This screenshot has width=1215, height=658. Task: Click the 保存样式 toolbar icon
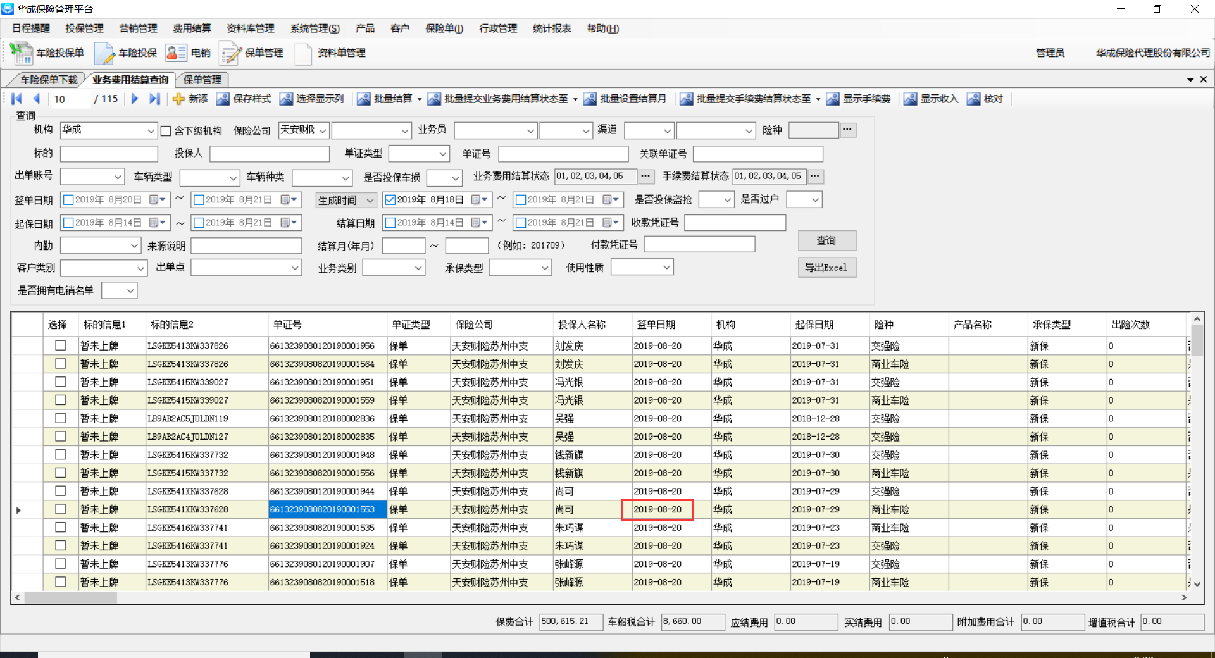click(223, 99)
